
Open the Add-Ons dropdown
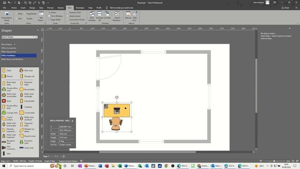135,16
